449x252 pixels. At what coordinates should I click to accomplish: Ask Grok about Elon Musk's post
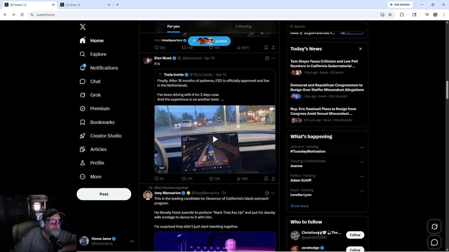click(267, 58)
